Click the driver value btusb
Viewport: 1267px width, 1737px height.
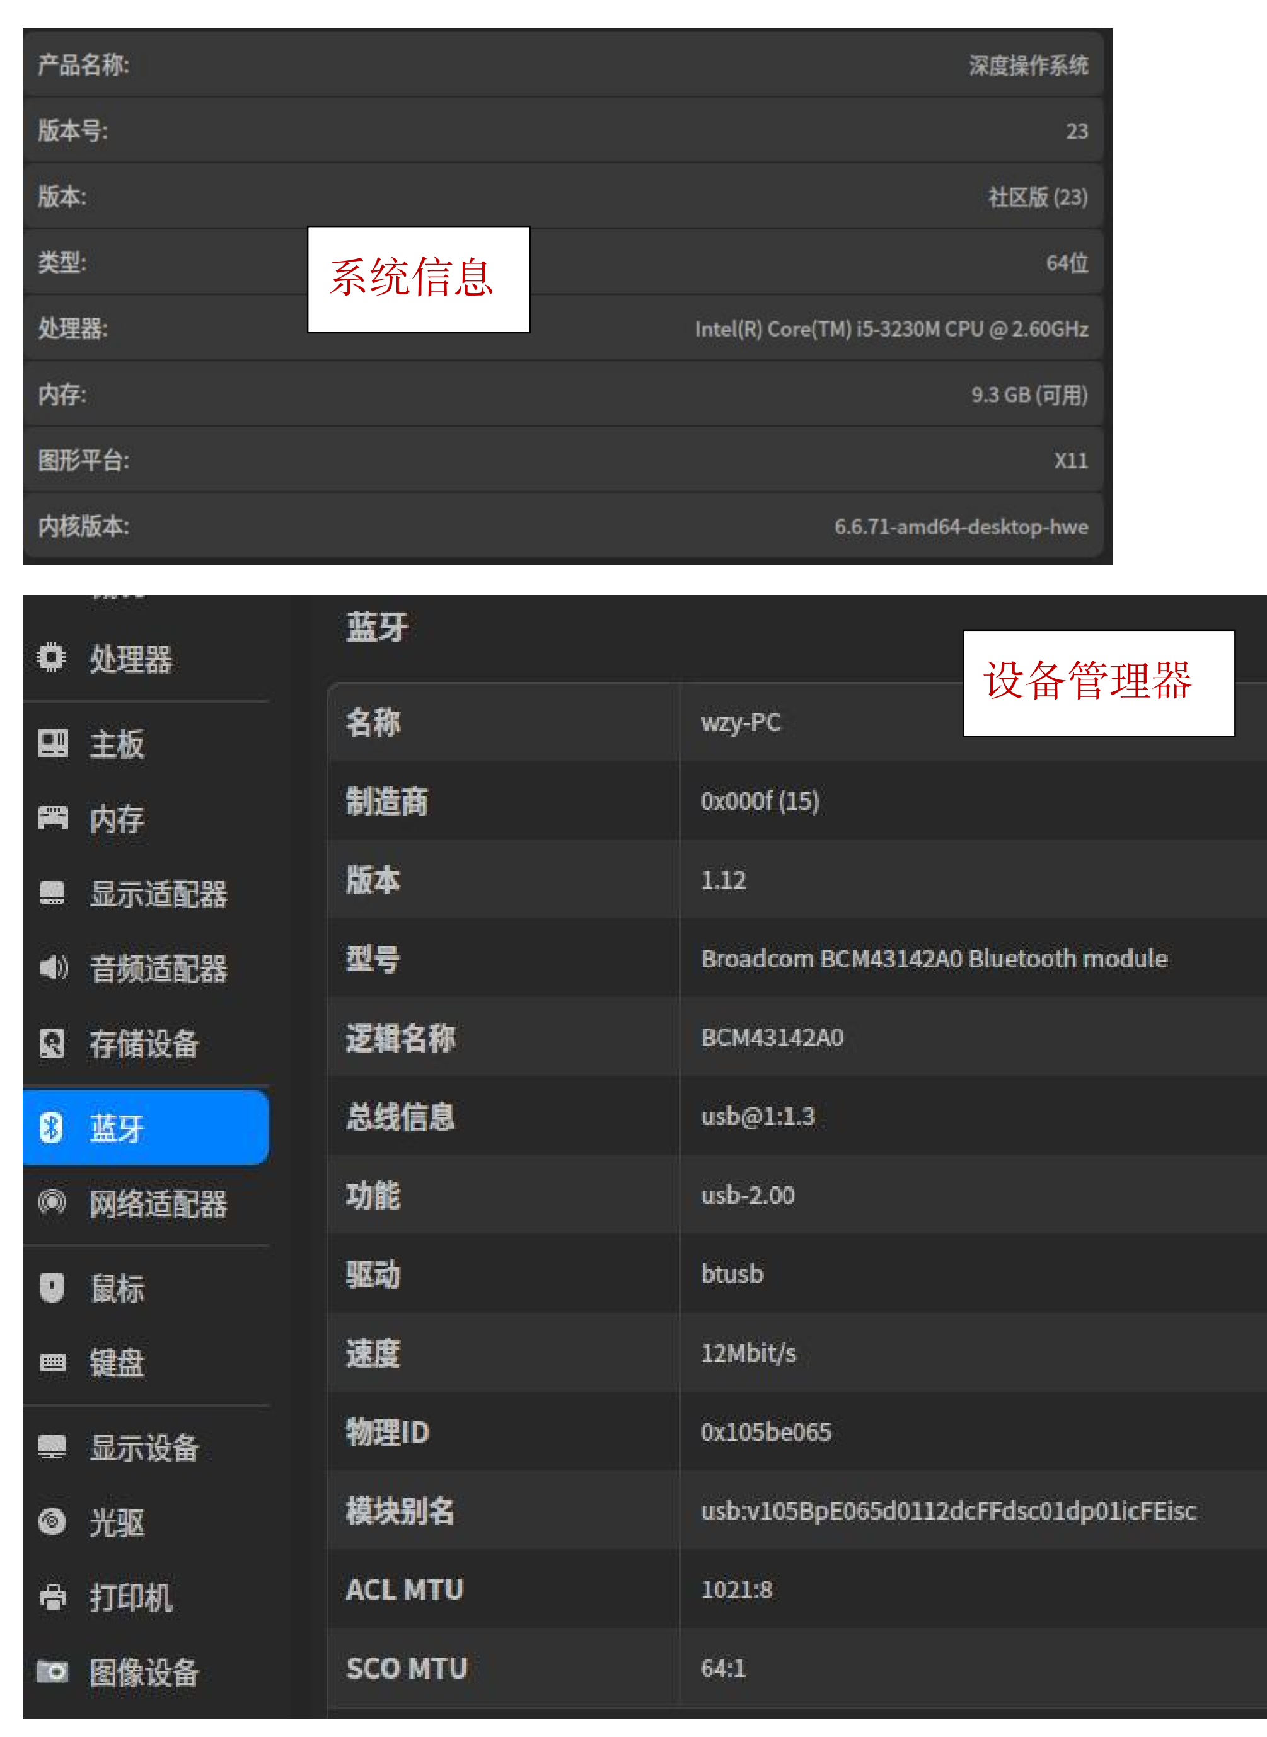pyautogui.click(x=732, y=1273)
